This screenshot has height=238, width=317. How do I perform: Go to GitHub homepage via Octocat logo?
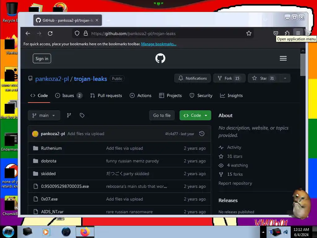[160, 58]
